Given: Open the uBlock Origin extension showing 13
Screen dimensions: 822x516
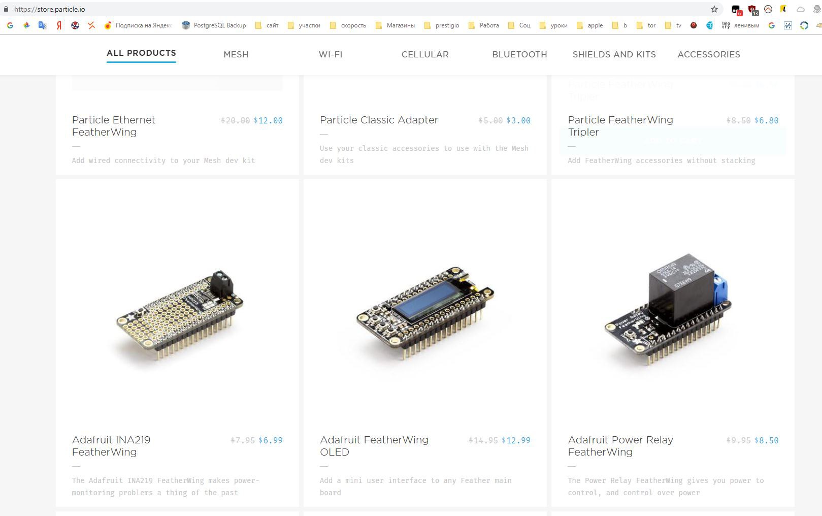Looking at the screenshot, I should (x=752, y=10).
